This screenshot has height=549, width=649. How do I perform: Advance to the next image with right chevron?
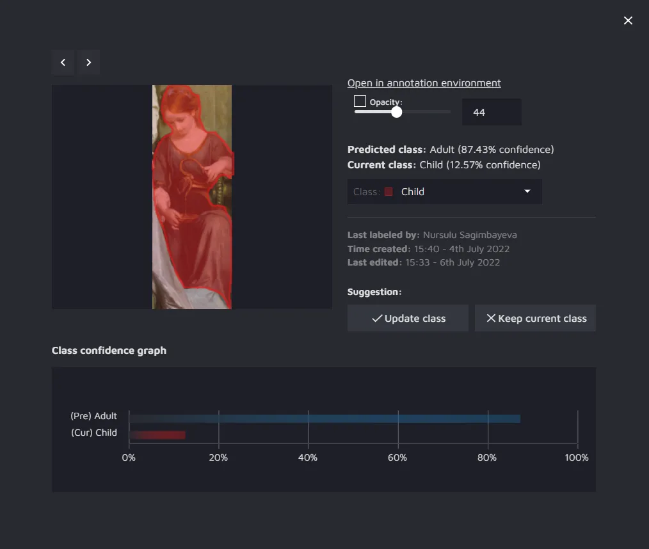(x=88, y=63)
